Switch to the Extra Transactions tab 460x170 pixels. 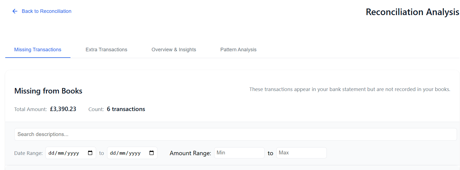(x=106, y=50)
